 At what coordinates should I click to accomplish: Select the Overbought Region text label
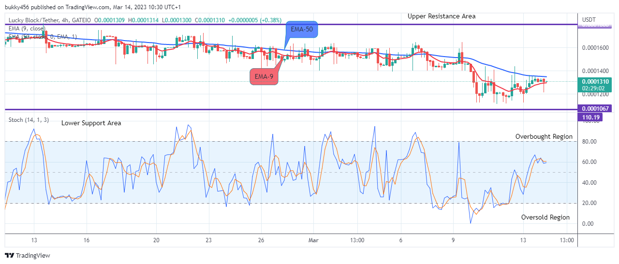pyautogui.click(x=544, y=137)
